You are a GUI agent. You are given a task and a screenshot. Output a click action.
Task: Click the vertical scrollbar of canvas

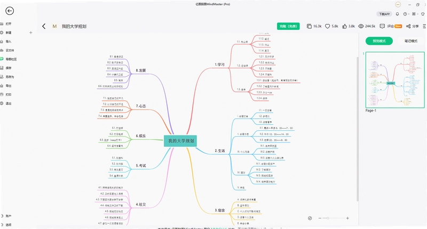[357, 129]
